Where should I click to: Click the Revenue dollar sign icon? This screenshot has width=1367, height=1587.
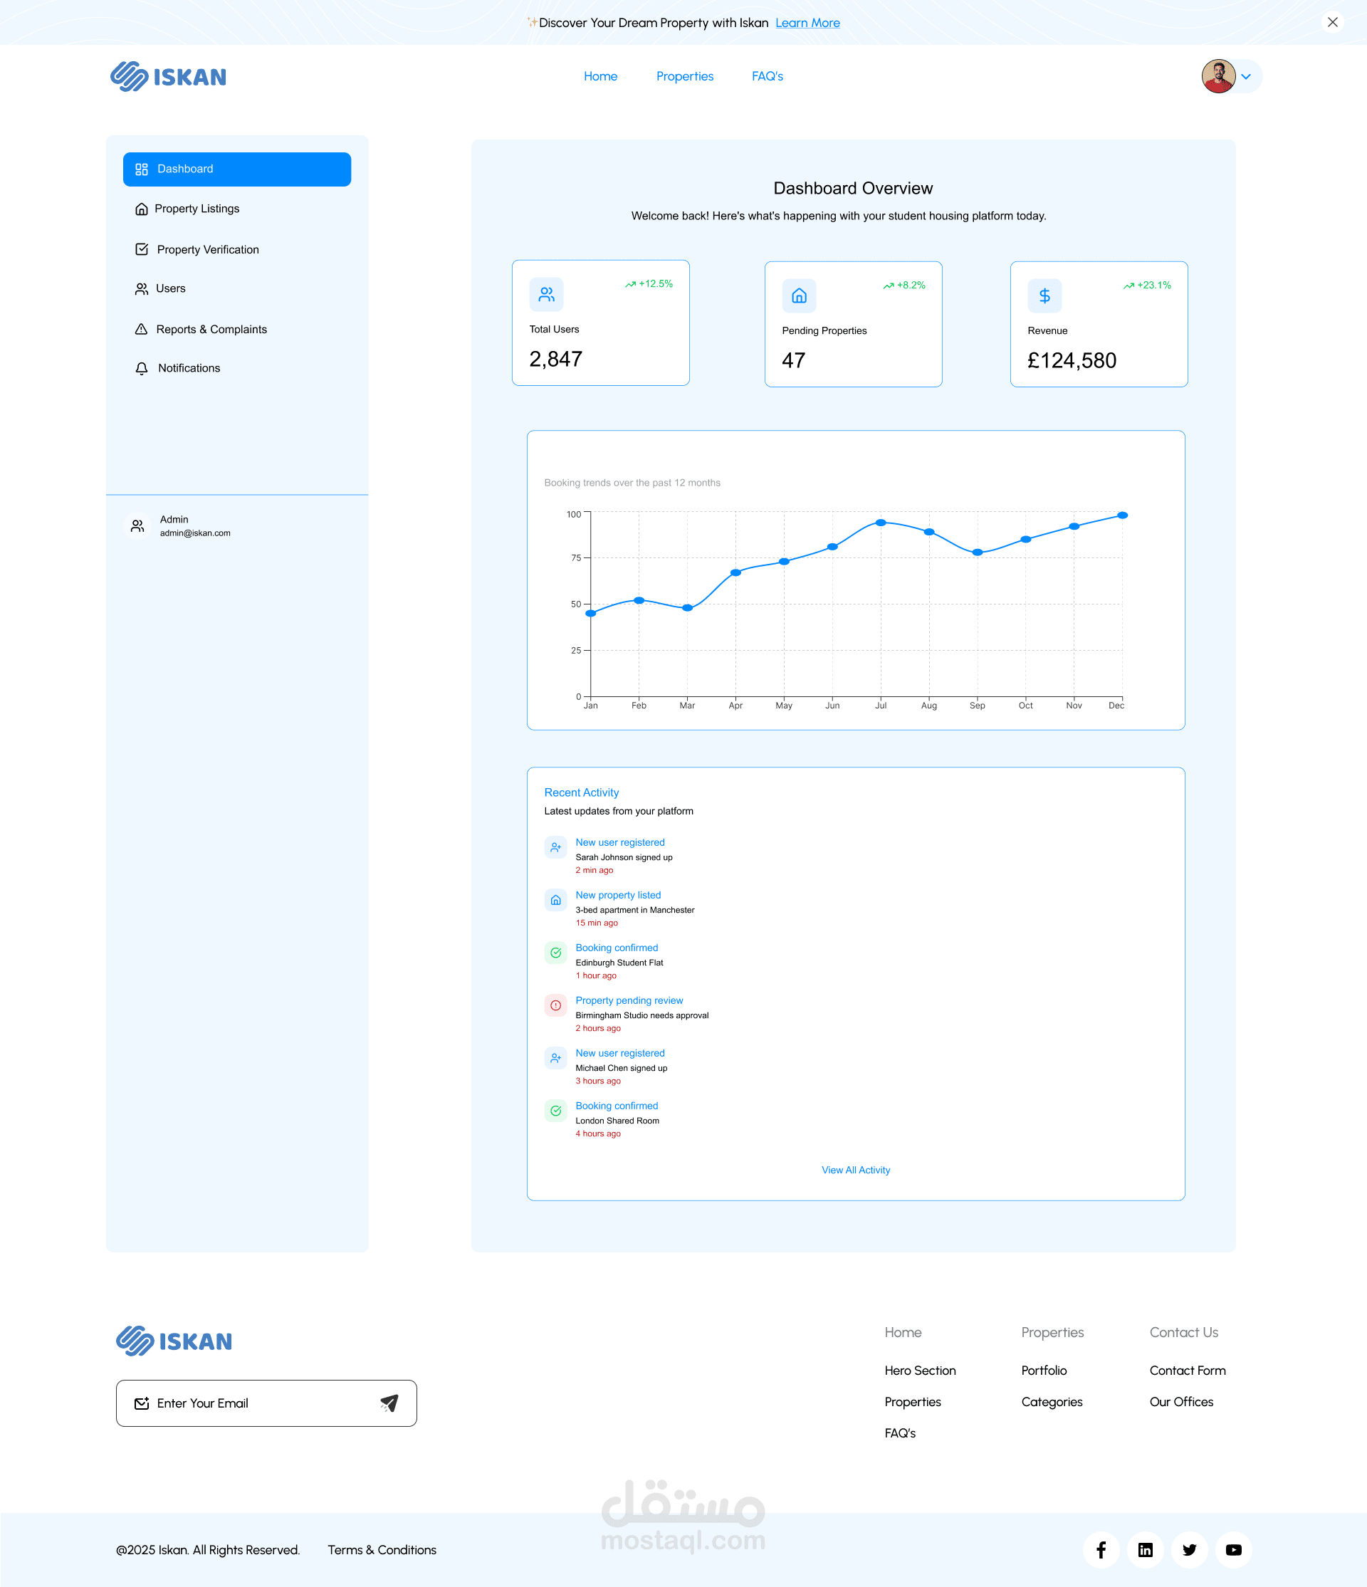click(1044, 295)
